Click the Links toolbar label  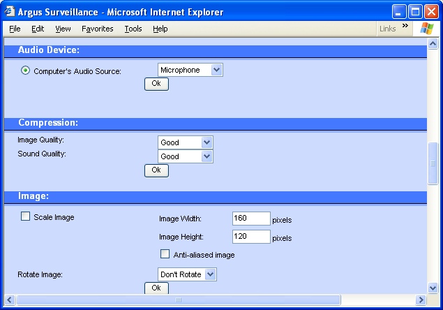pos(387,29)
